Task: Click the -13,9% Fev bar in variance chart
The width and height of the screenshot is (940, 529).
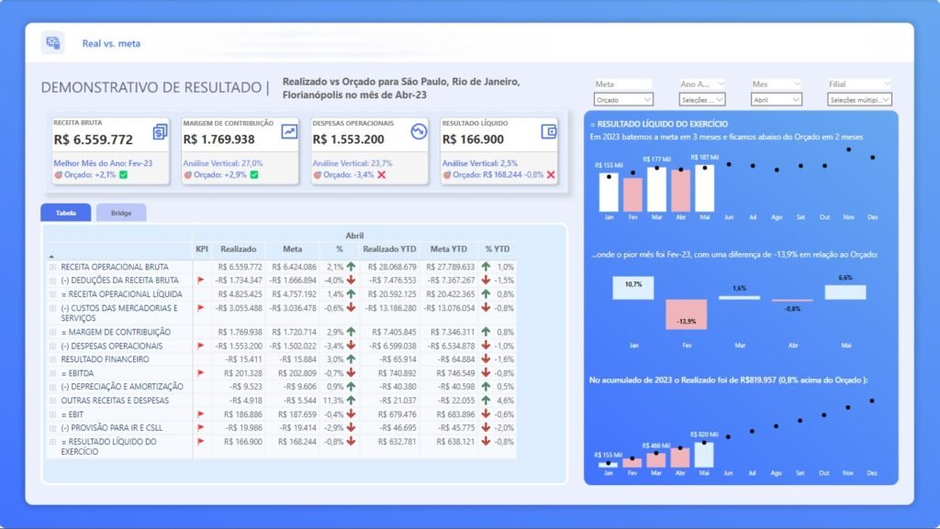Action: click(x=686, y=314)
